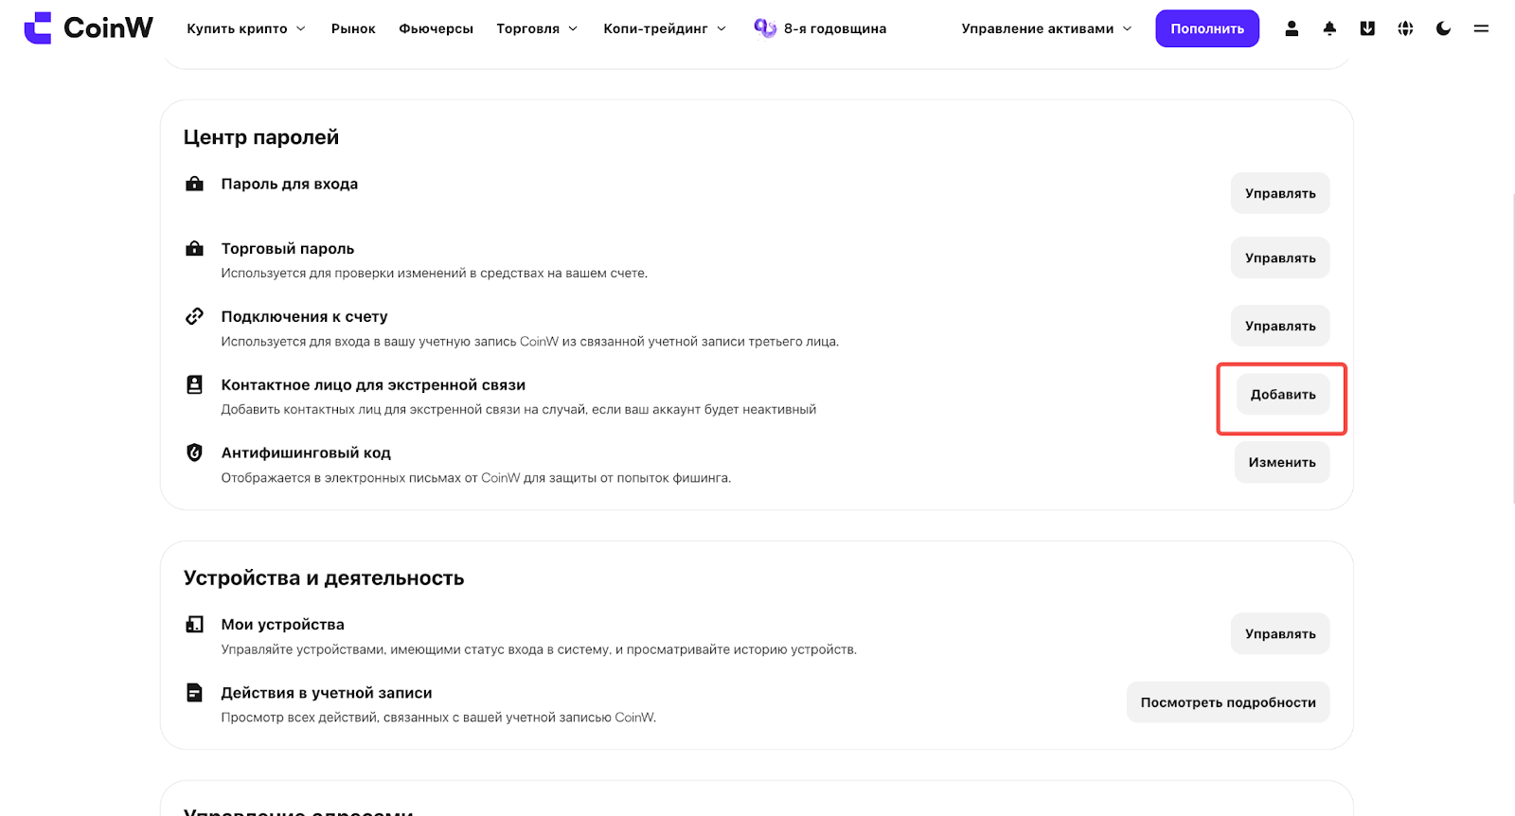This screenshot has height=816, width=1515.
Task: Click Добавить for emergency contact
Action: [1283, 395]
